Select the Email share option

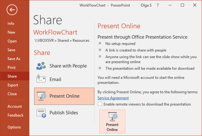click(64, 79)
